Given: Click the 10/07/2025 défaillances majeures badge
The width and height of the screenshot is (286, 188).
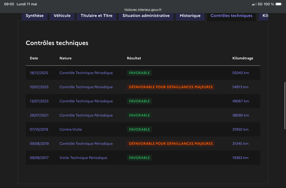Looking at the screenshot, I should [171, 87].
